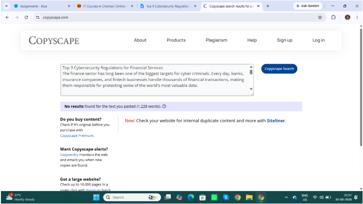The image size is (363, 204).
Task: Show hidden system tray icons
Action: [286, 198]
